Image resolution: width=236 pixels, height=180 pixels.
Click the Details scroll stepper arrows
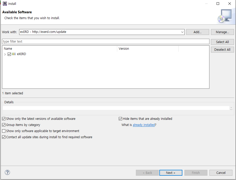click(231, 108)
